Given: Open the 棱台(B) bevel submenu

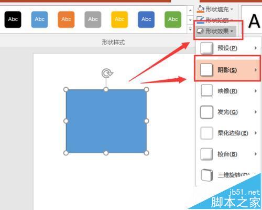Looking at the screenshot, I should tap(228, 154).
